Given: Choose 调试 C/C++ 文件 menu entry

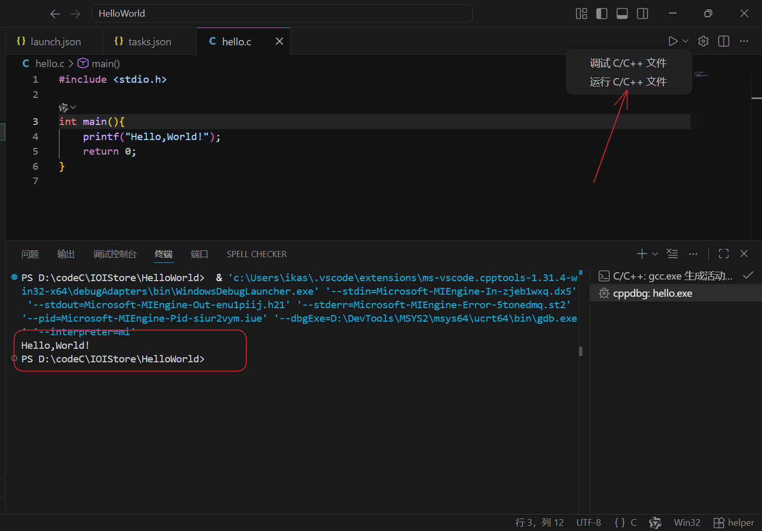Looking at the screenshot, I should point(628,63).
